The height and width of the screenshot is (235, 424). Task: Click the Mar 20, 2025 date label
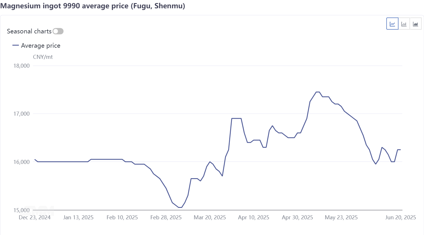pos(210,217)
